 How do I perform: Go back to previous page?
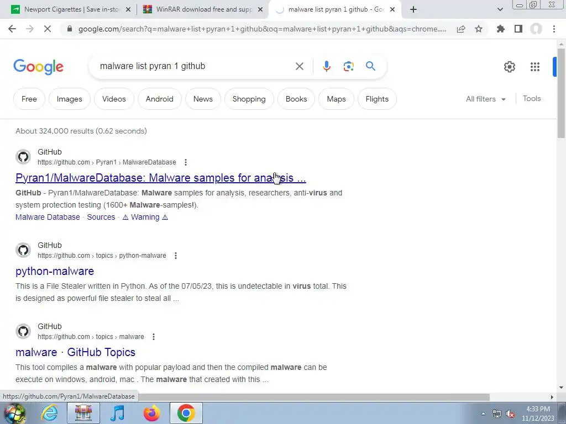click(x=12, y=29)
